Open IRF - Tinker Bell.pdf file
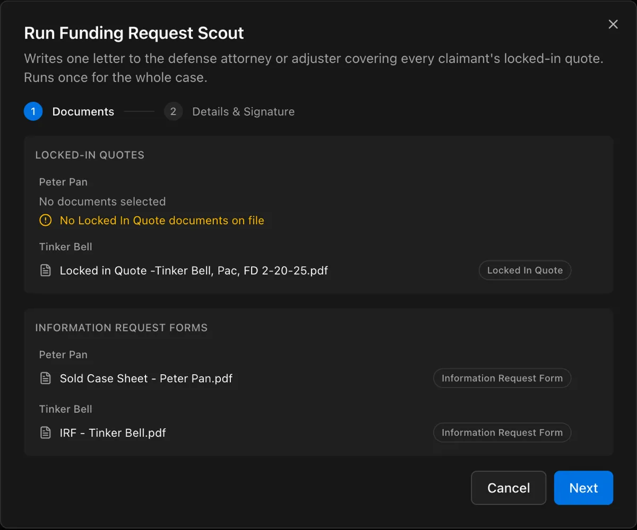Image resolution: width=637 pixels, height=530 pixels. pos(113,432)
